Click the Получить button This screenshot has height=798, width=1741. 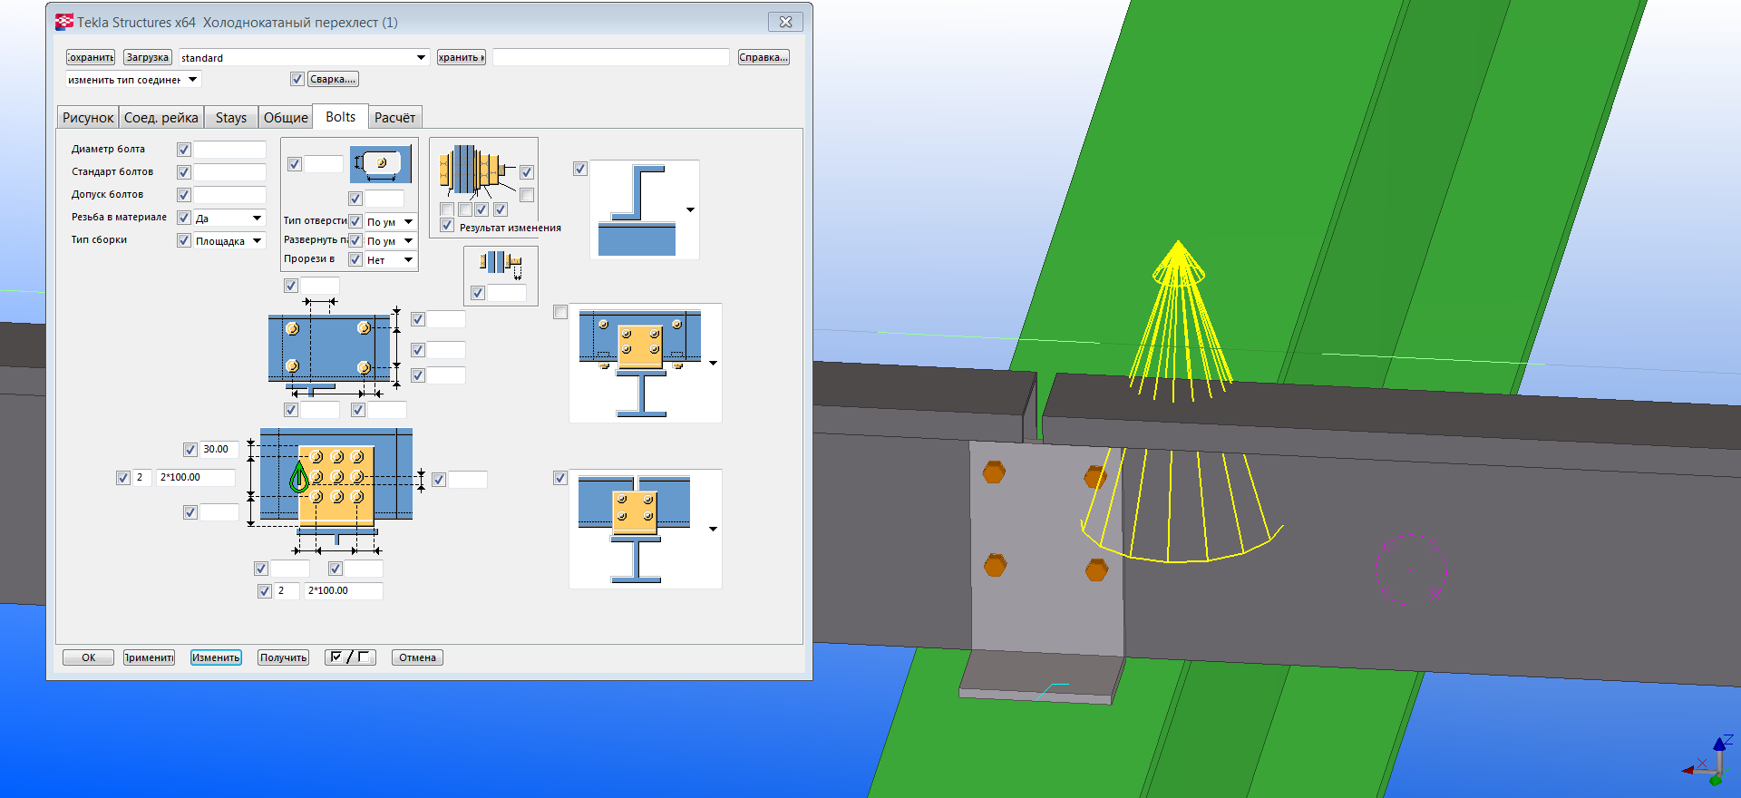[x=284, y=657]
